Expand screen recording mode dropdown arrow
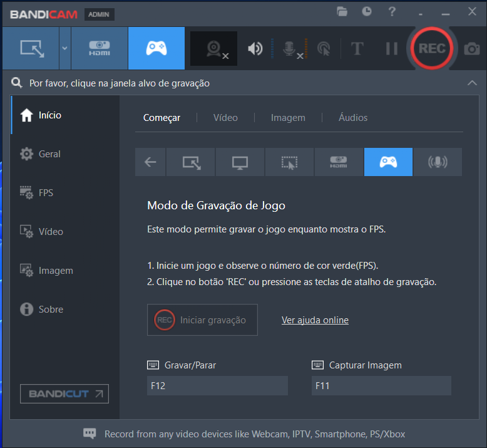The height and width of the screenshot is (448, 487). pyautogui.click(x=64, y=48)
